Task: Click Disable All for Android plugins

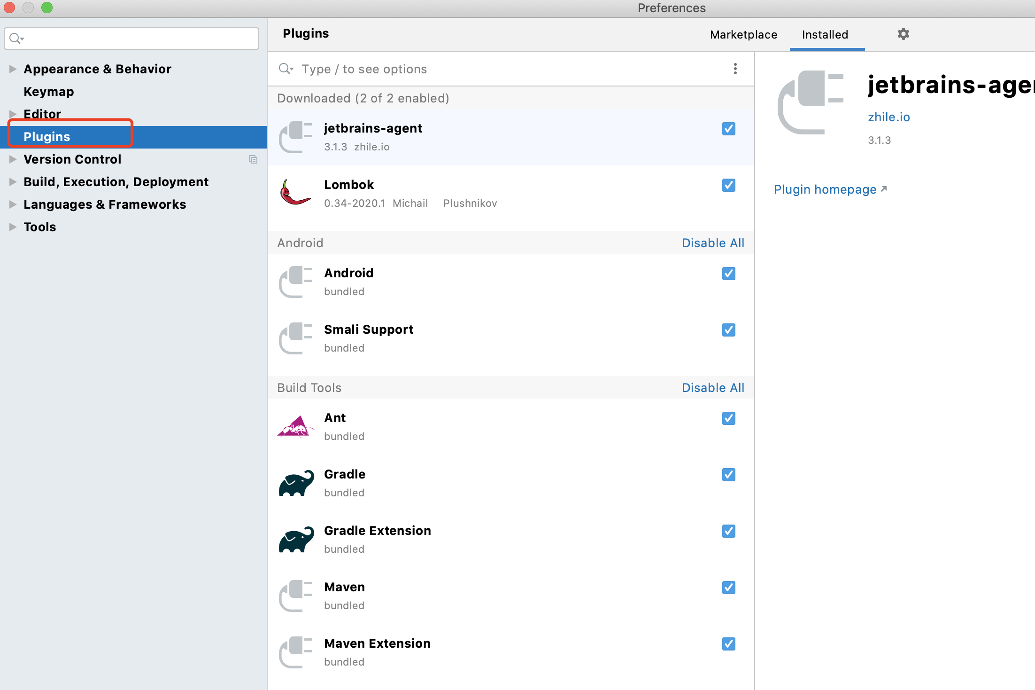Action: (x=712, y=243)
